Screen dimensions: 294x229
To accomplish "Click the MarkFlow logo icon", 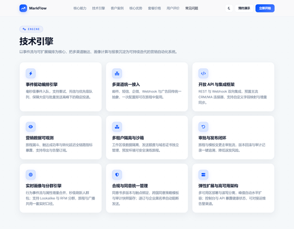I will coord(23,8).
